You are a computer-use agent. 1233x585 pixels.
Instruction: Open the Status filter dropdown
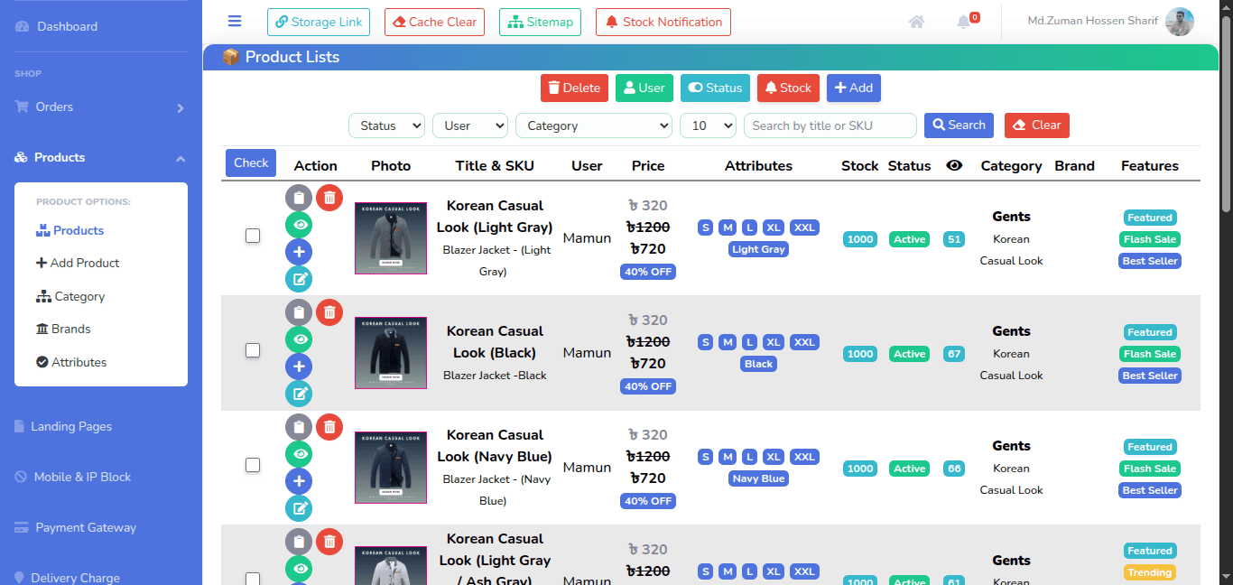[386, 125]
